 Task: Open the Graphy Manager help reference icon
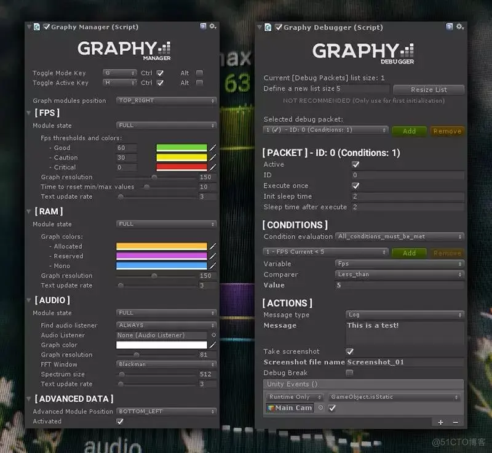[203, 26]
